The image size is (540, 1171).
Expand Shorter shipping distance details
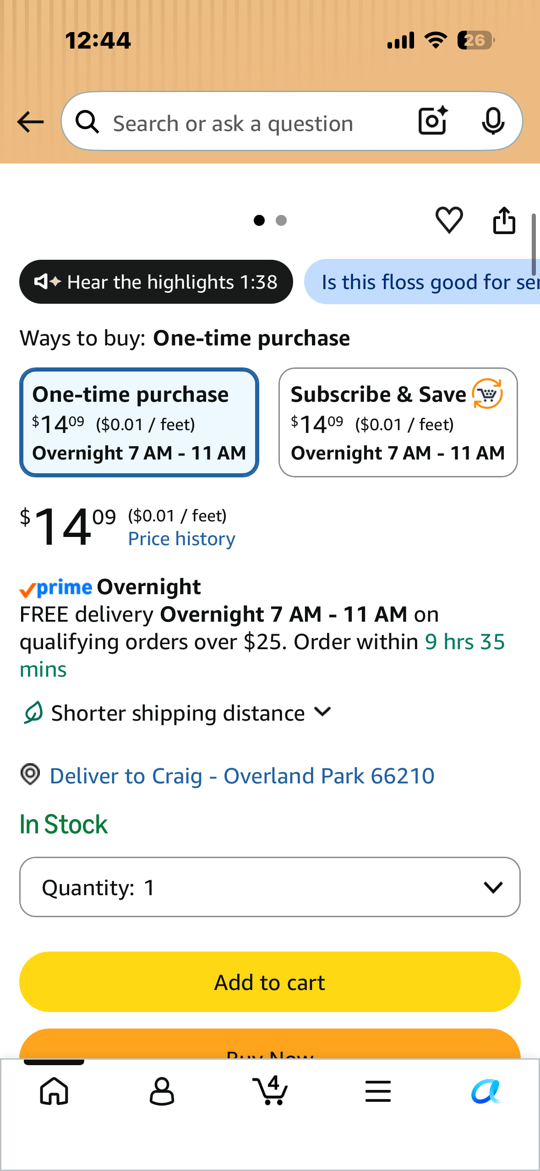point(177,713)
